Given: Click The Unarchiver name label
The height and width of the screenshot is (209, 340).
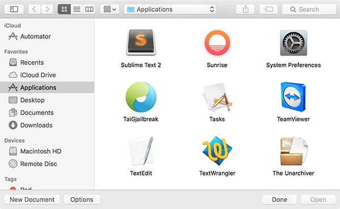Looking at the screenshot, I should 294,173.
